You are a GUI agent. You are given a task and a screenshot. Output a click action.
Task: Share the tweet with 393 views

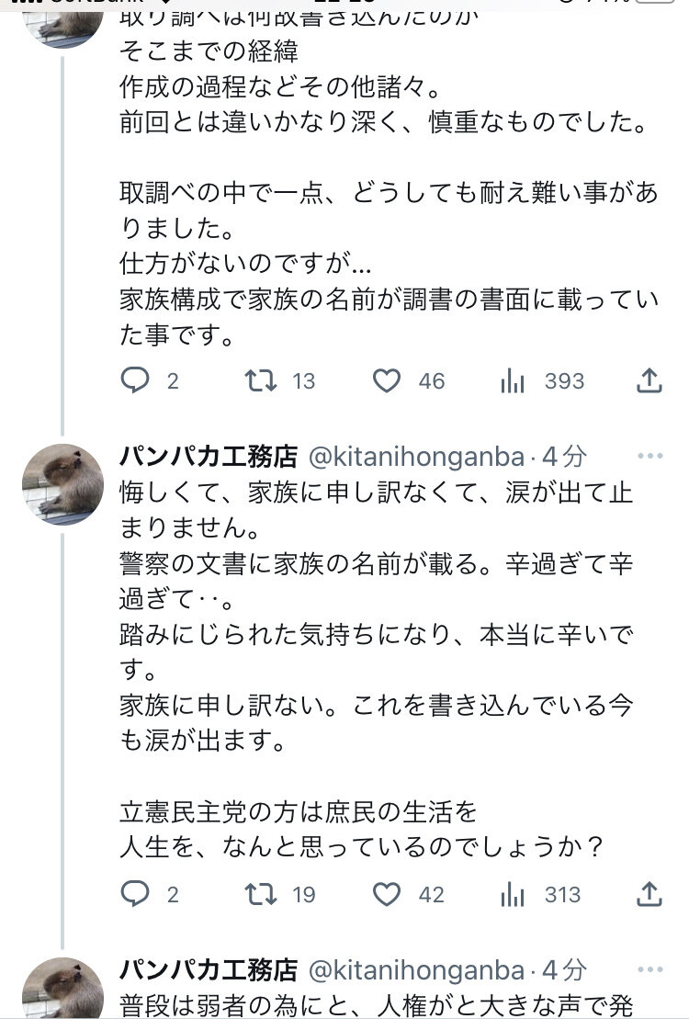[649, 380]
